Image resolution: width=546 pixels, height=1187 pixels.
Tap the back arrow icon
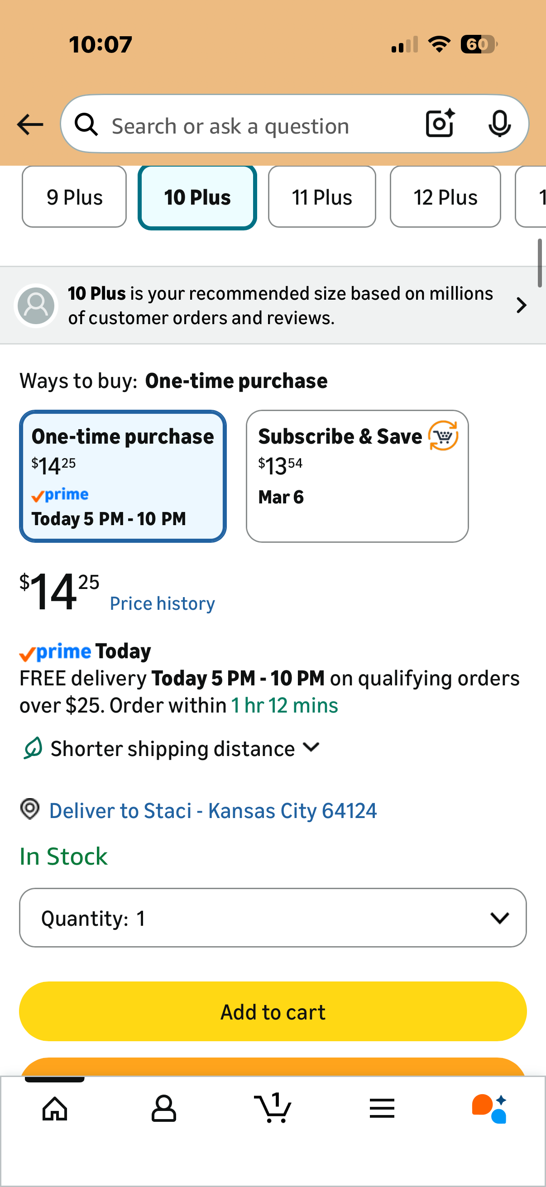[x=30, y=125]
